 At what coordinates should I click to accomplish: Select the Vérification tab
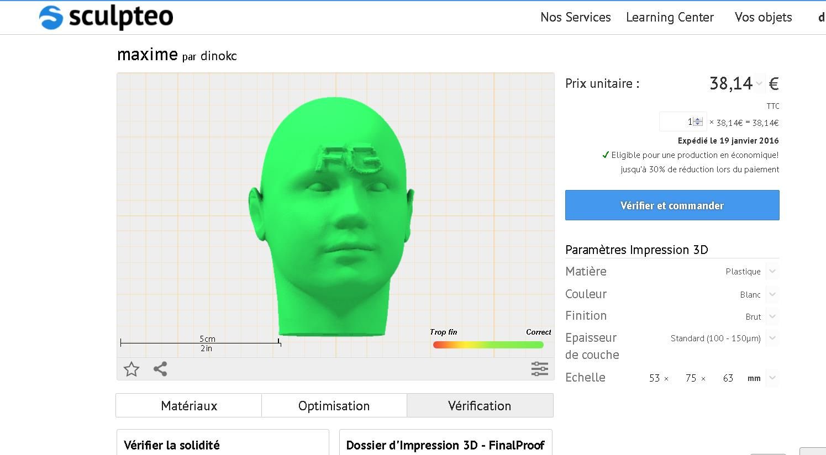pos(480,406)
